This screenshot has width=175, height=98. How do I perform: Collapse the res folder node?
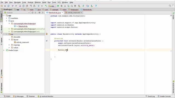7,34
